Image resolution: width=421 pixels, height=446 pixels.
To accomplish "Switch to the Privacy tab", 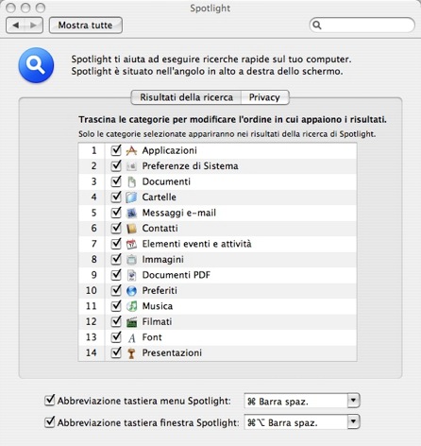I will point(264,97).
